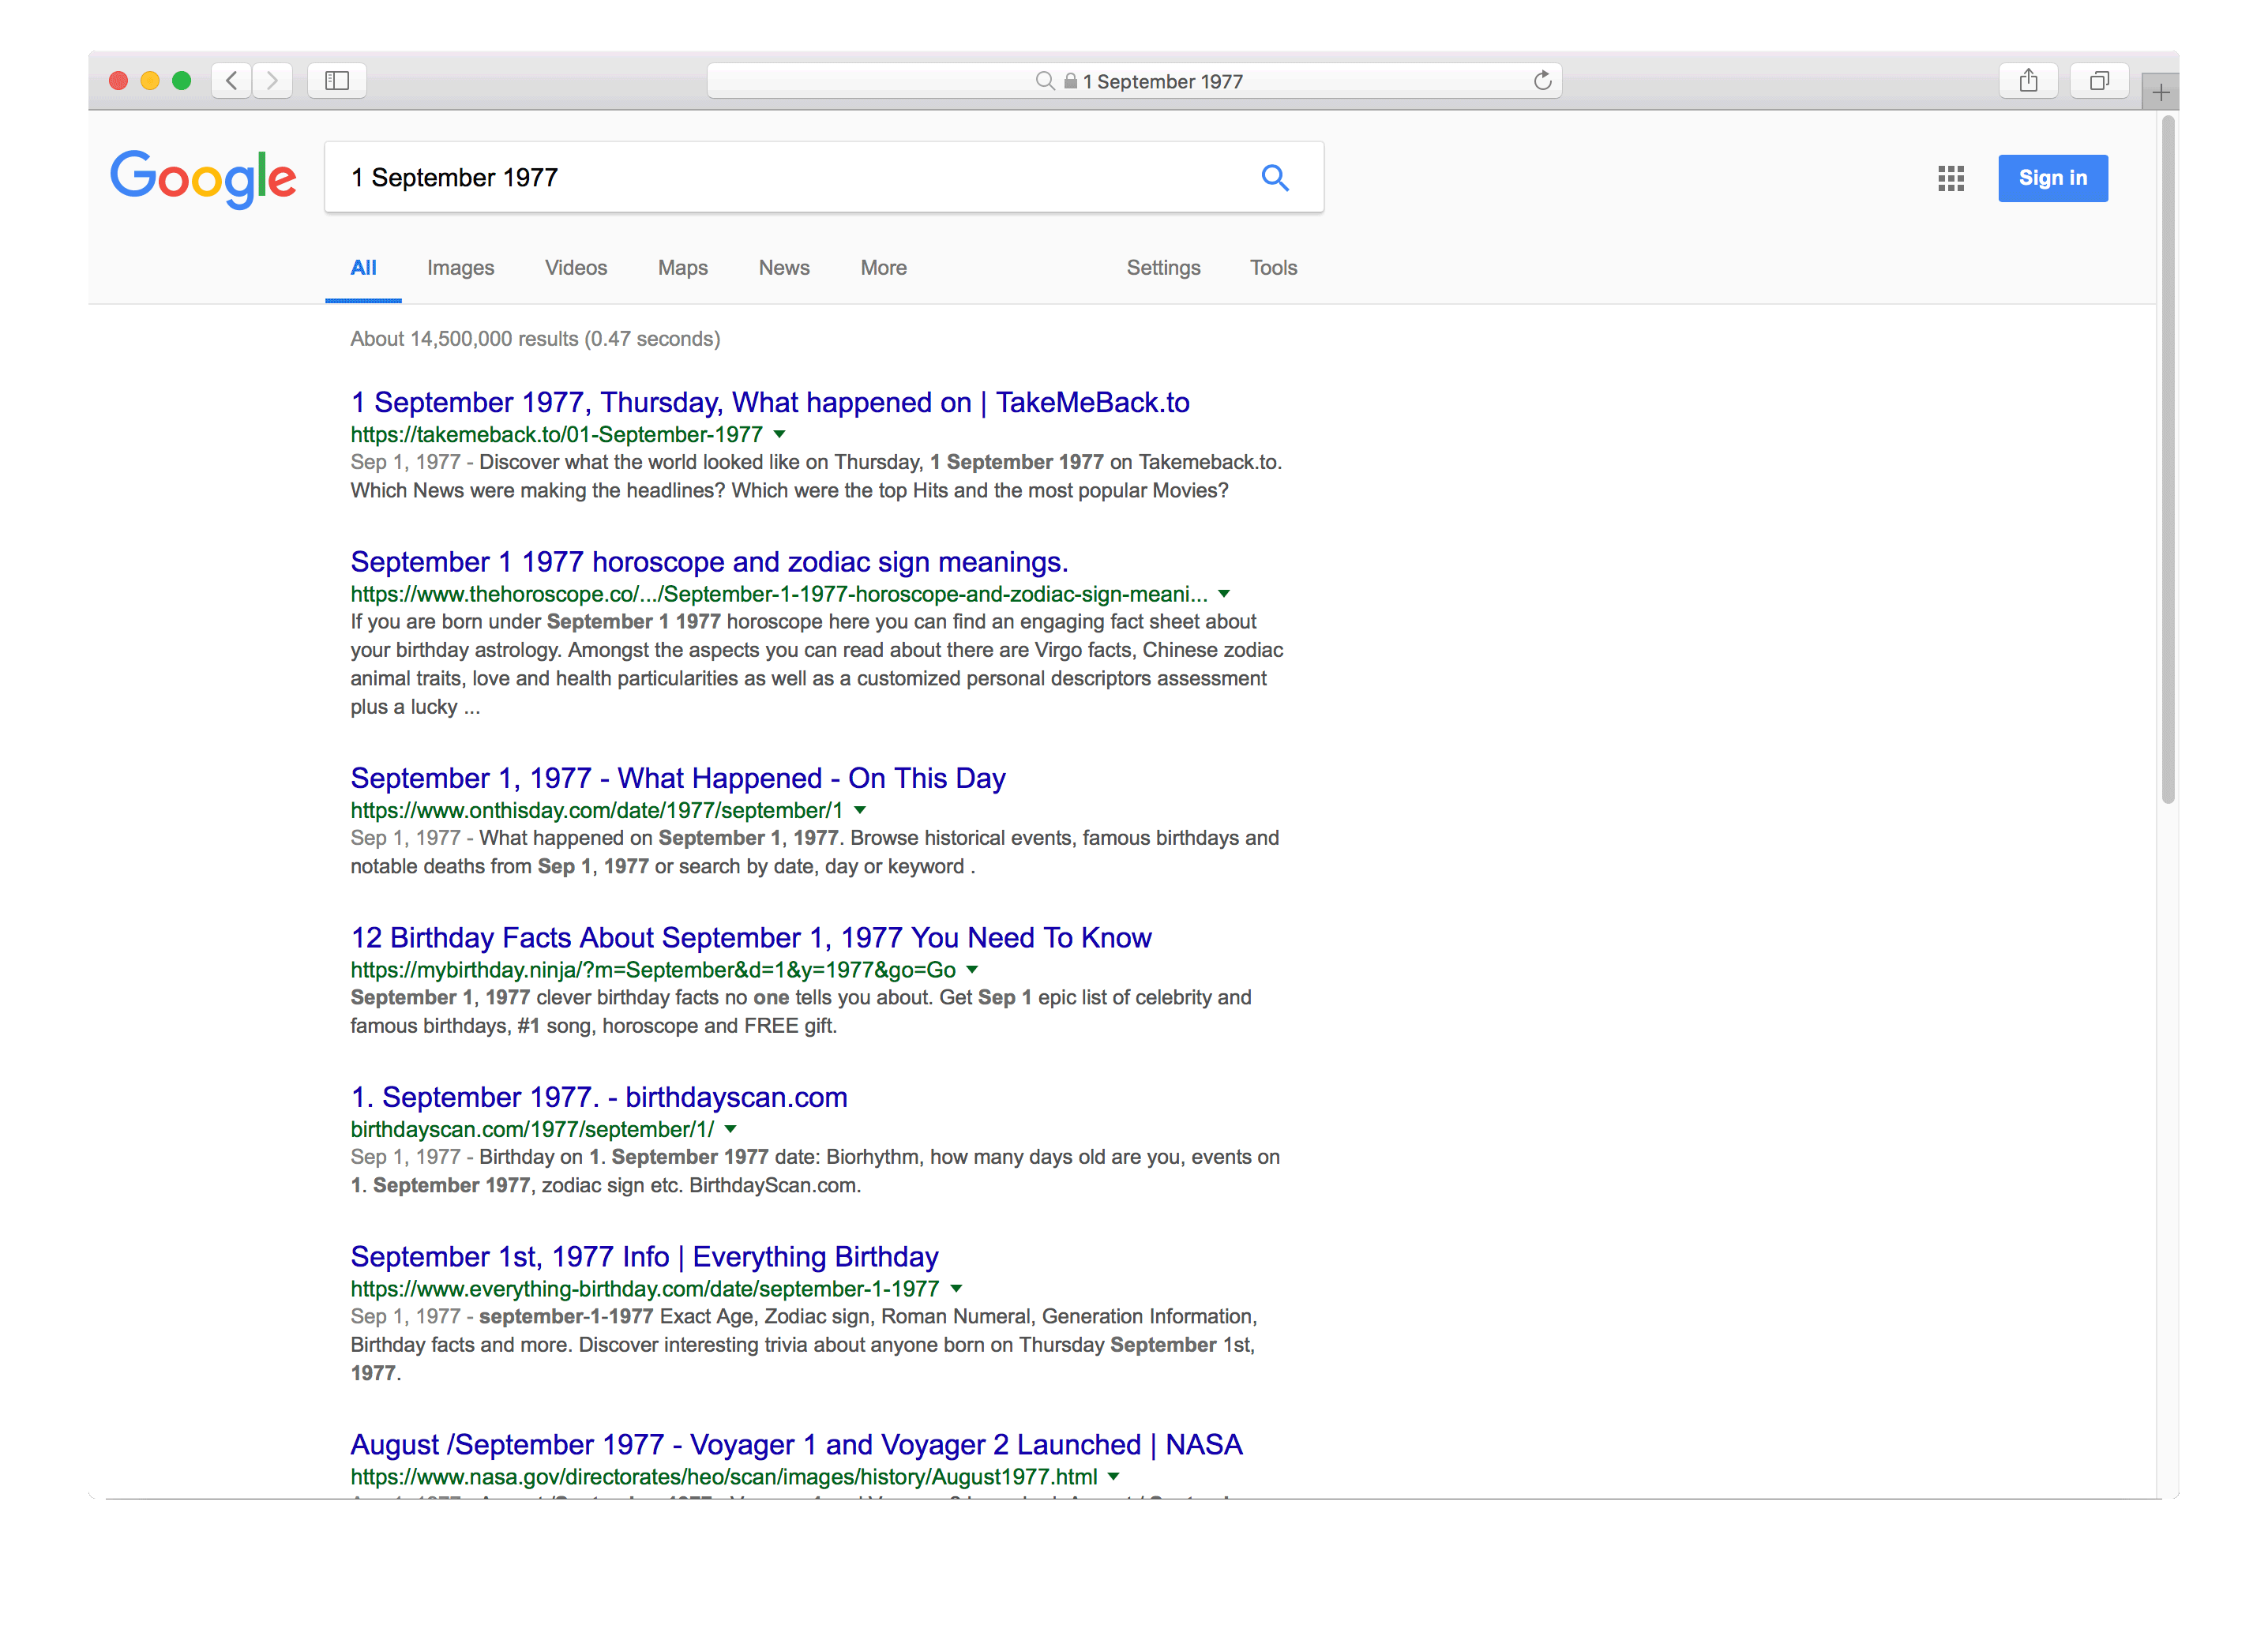The height and width of the screenshot is (1625, 2268).
Task: Maximize window with the green button
Action: (181, 81)
